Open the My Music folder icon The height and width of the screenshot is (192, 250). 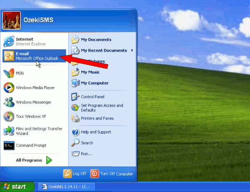pos(75,72)
